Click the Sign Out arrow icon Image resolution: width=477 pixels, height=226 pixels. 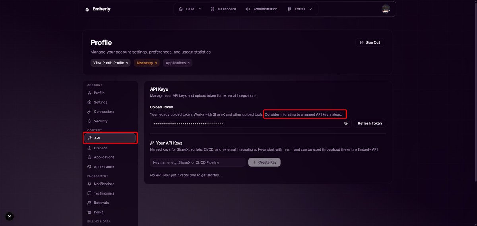click(x=361, y=42)
